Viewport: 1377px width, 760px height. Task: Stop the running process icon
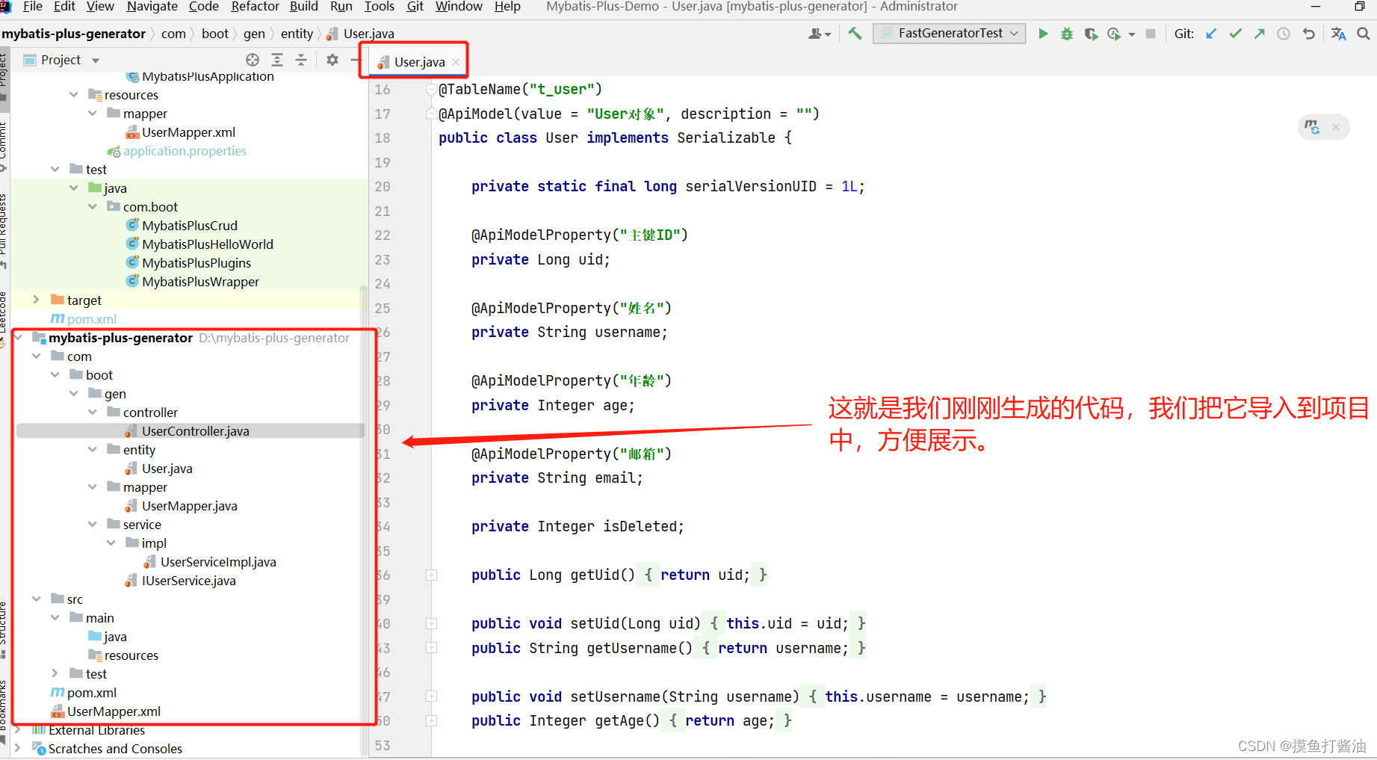[x=1151, y=34]
